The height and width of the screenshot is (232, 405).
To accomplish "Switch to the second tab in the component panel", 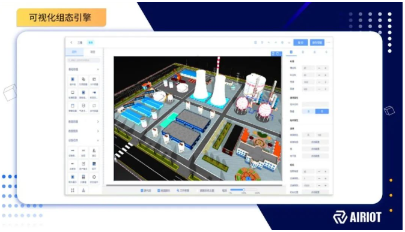I will coord(93,52).
